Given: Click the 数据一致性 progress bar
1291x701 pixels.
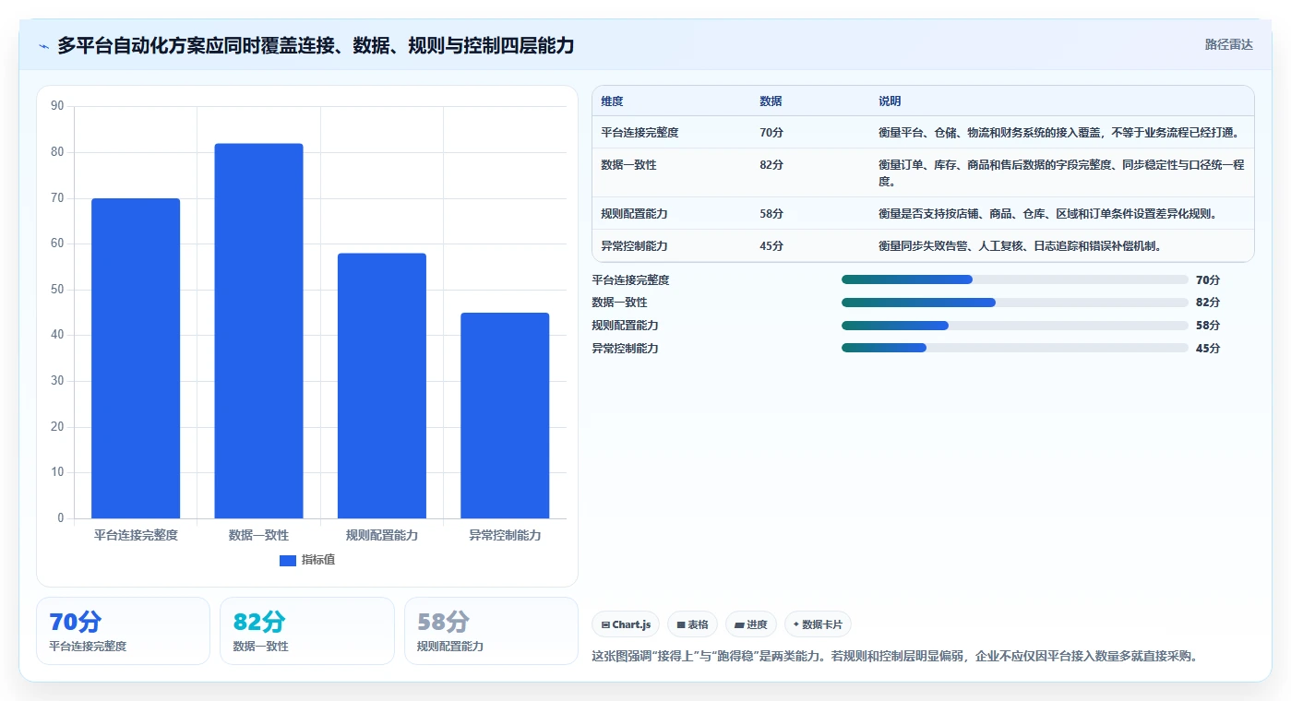Looking at the screenshot, I should pos(1015,303).
